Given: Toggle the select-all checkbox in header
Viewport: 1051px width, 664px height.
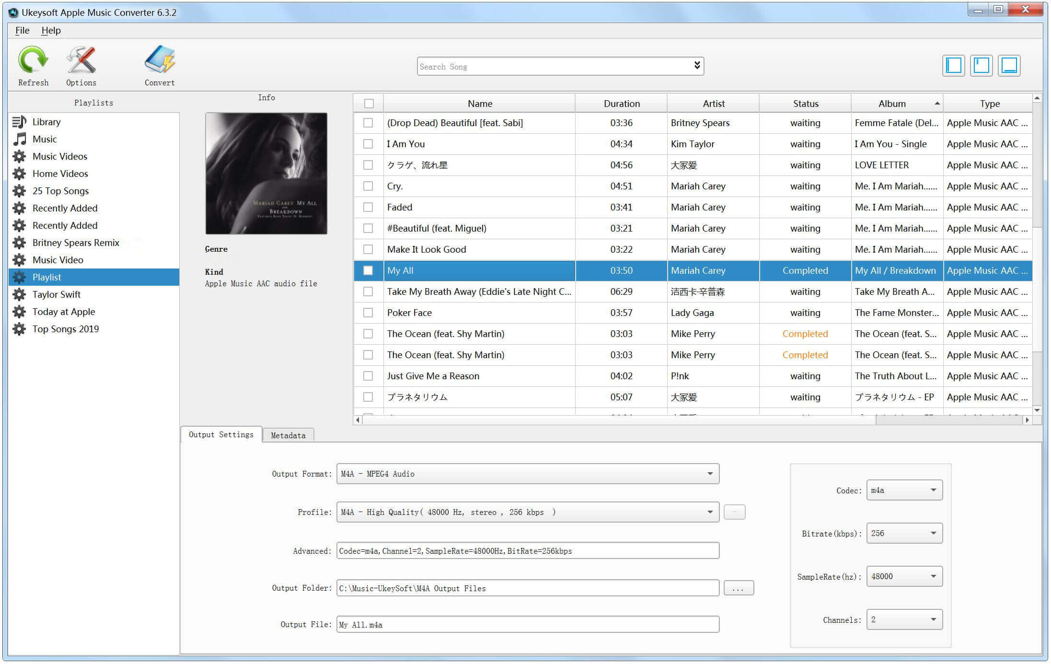Looking at the screenshot, I should pyautogui.click(x=369, y=103).
